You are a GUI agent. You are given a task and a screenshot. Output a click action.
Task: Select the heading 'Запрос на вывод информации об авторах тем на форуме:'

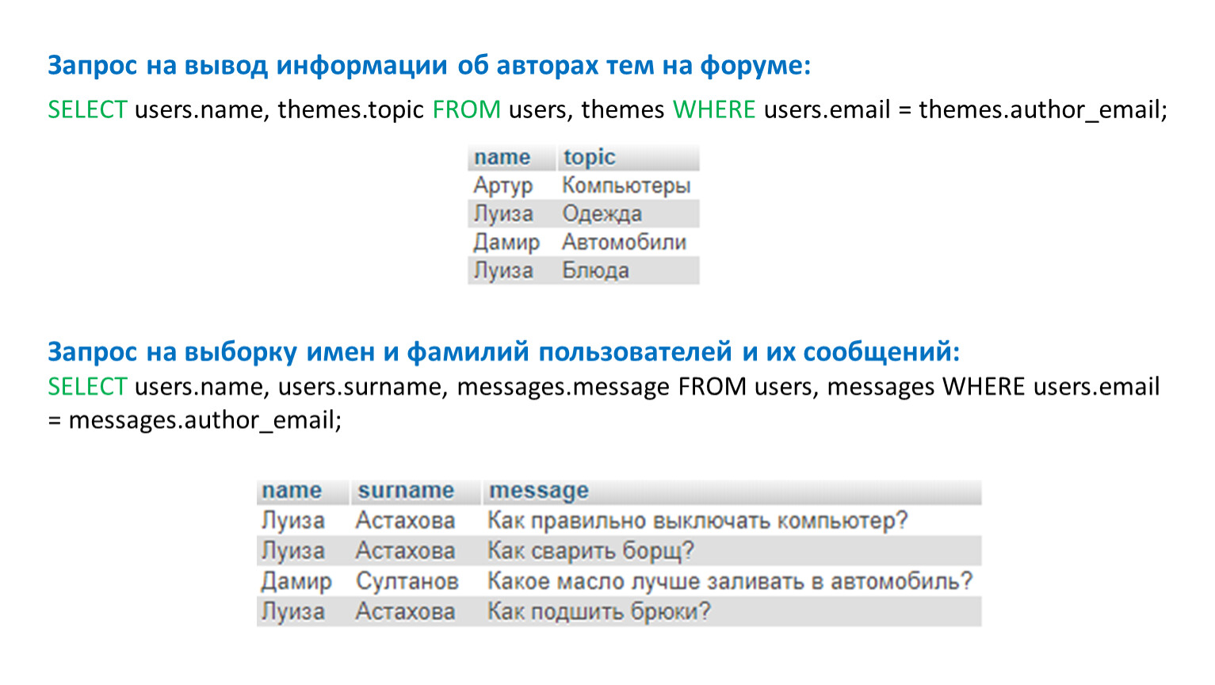(x=429, y=65)
